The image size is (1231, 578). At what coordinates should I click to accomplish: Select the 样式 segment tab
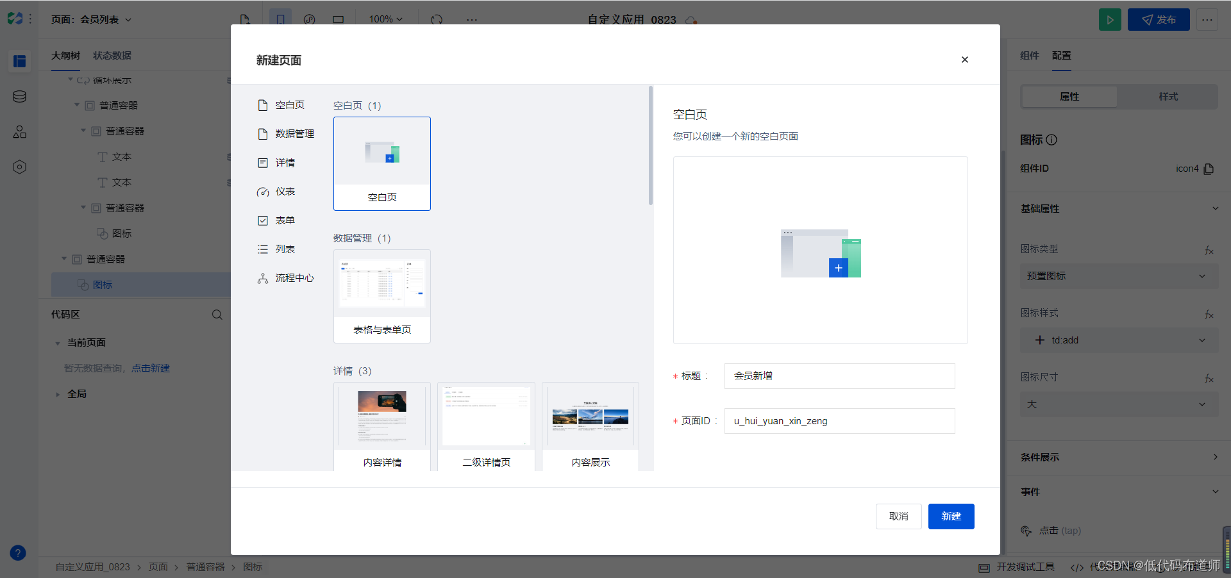pyautogui.click(x=1168, y=97)
